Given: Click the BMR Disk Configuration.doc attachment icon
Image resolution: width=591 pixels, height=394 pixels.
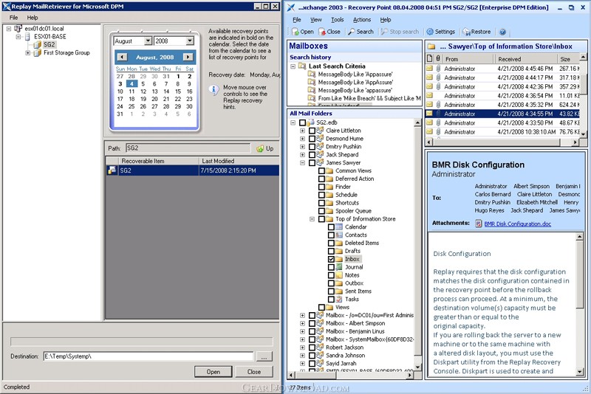Looking at the screenshot, I should click(478, 224).
